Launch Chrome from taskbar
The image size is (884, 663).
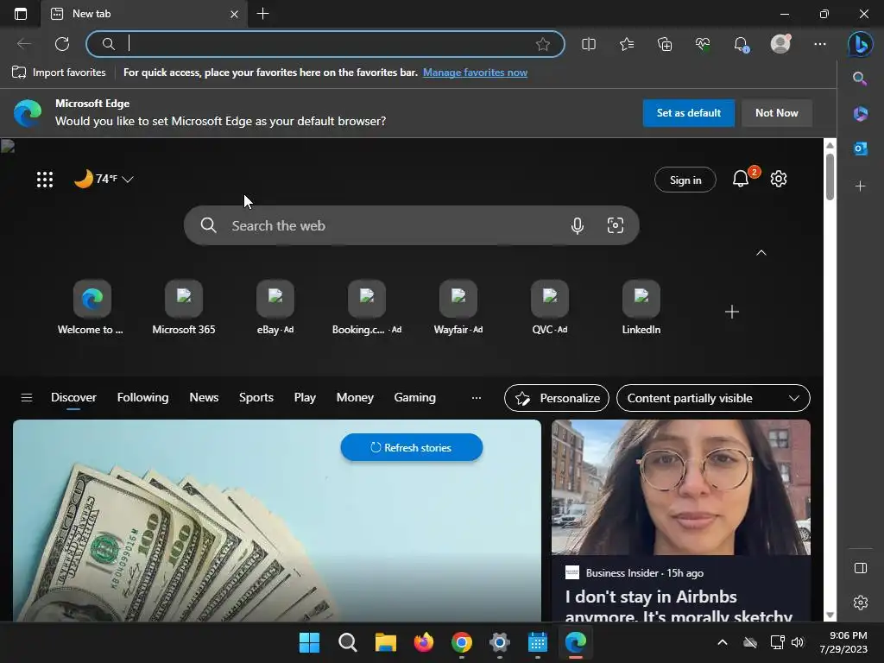coord(462,642)
